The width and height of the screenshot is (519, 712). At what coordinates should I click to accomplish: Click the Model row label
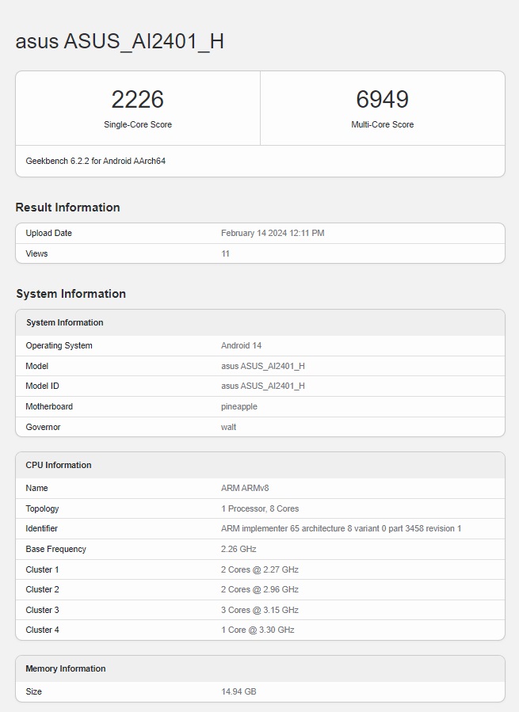coord(36,366)
